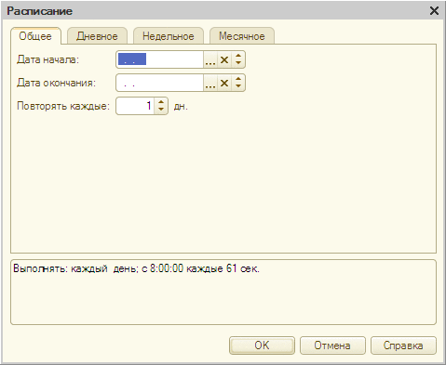Open date picker for Дата начала
Image resolution: width=446 pixels, height=365 pixels.
point(210,59)
